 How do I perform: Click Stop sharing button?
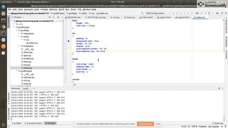point(145,124)
